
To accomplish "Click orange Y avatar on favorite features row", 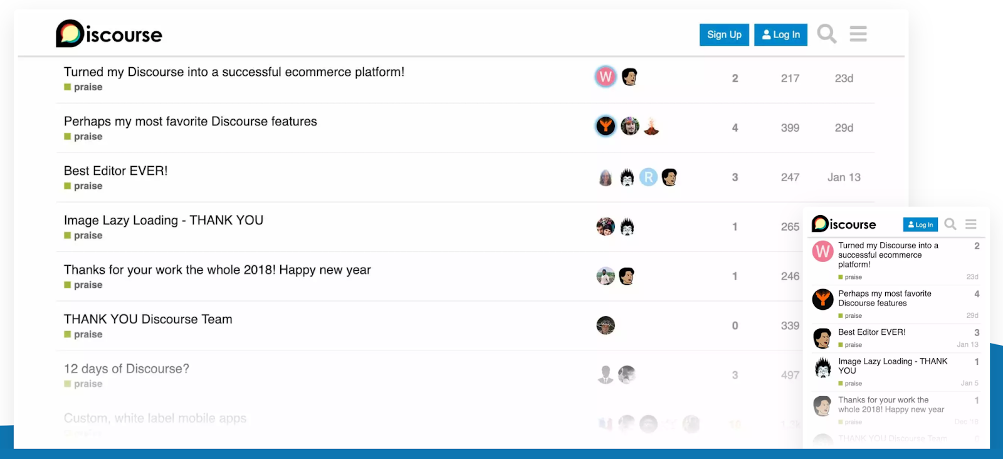I will click(606, 126).
